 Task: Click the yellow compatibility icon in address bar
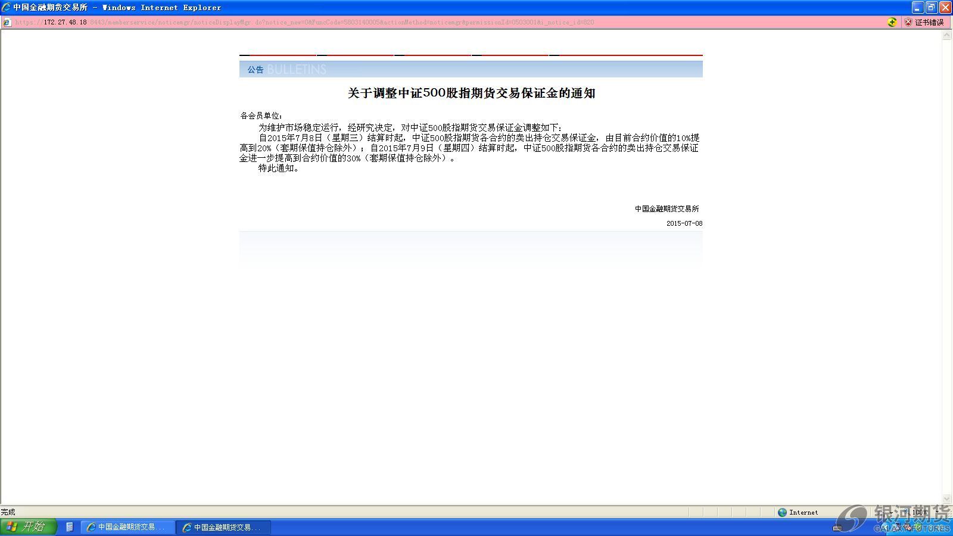pos(892,22)
